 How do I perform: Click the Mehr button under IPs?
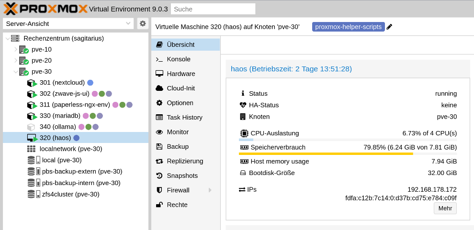445,208
